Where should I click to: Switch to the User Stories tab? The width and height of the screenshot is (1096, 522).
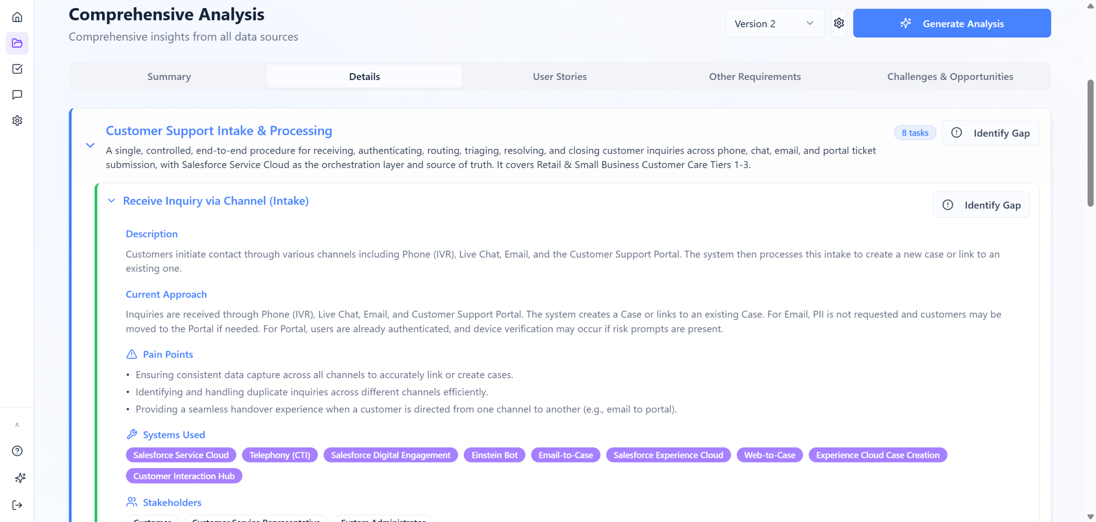pyautogui.click(x=560, y=77)
